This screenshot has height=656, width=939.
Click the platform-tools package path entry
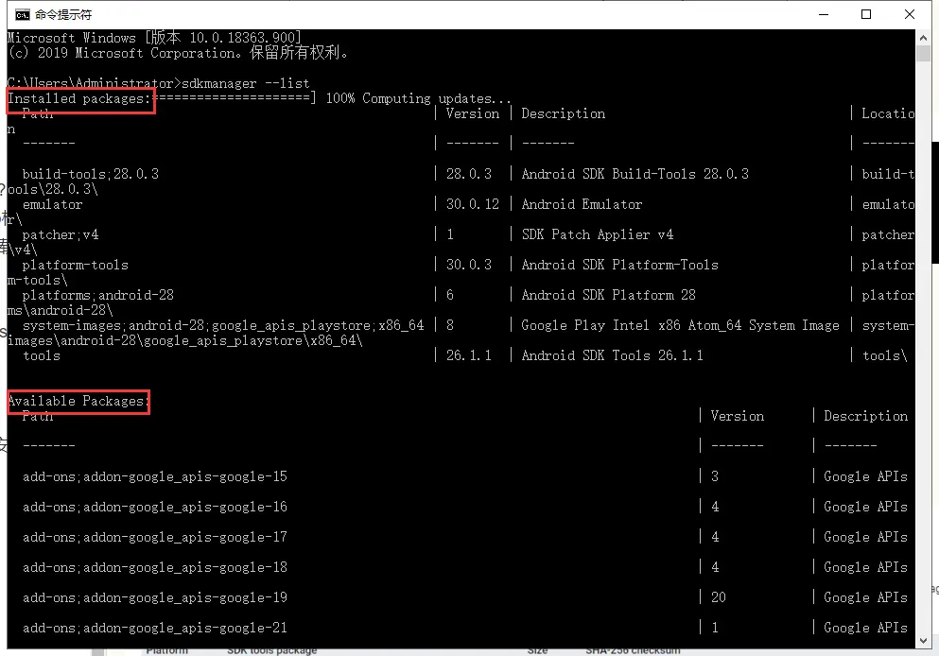pos(76,265)
